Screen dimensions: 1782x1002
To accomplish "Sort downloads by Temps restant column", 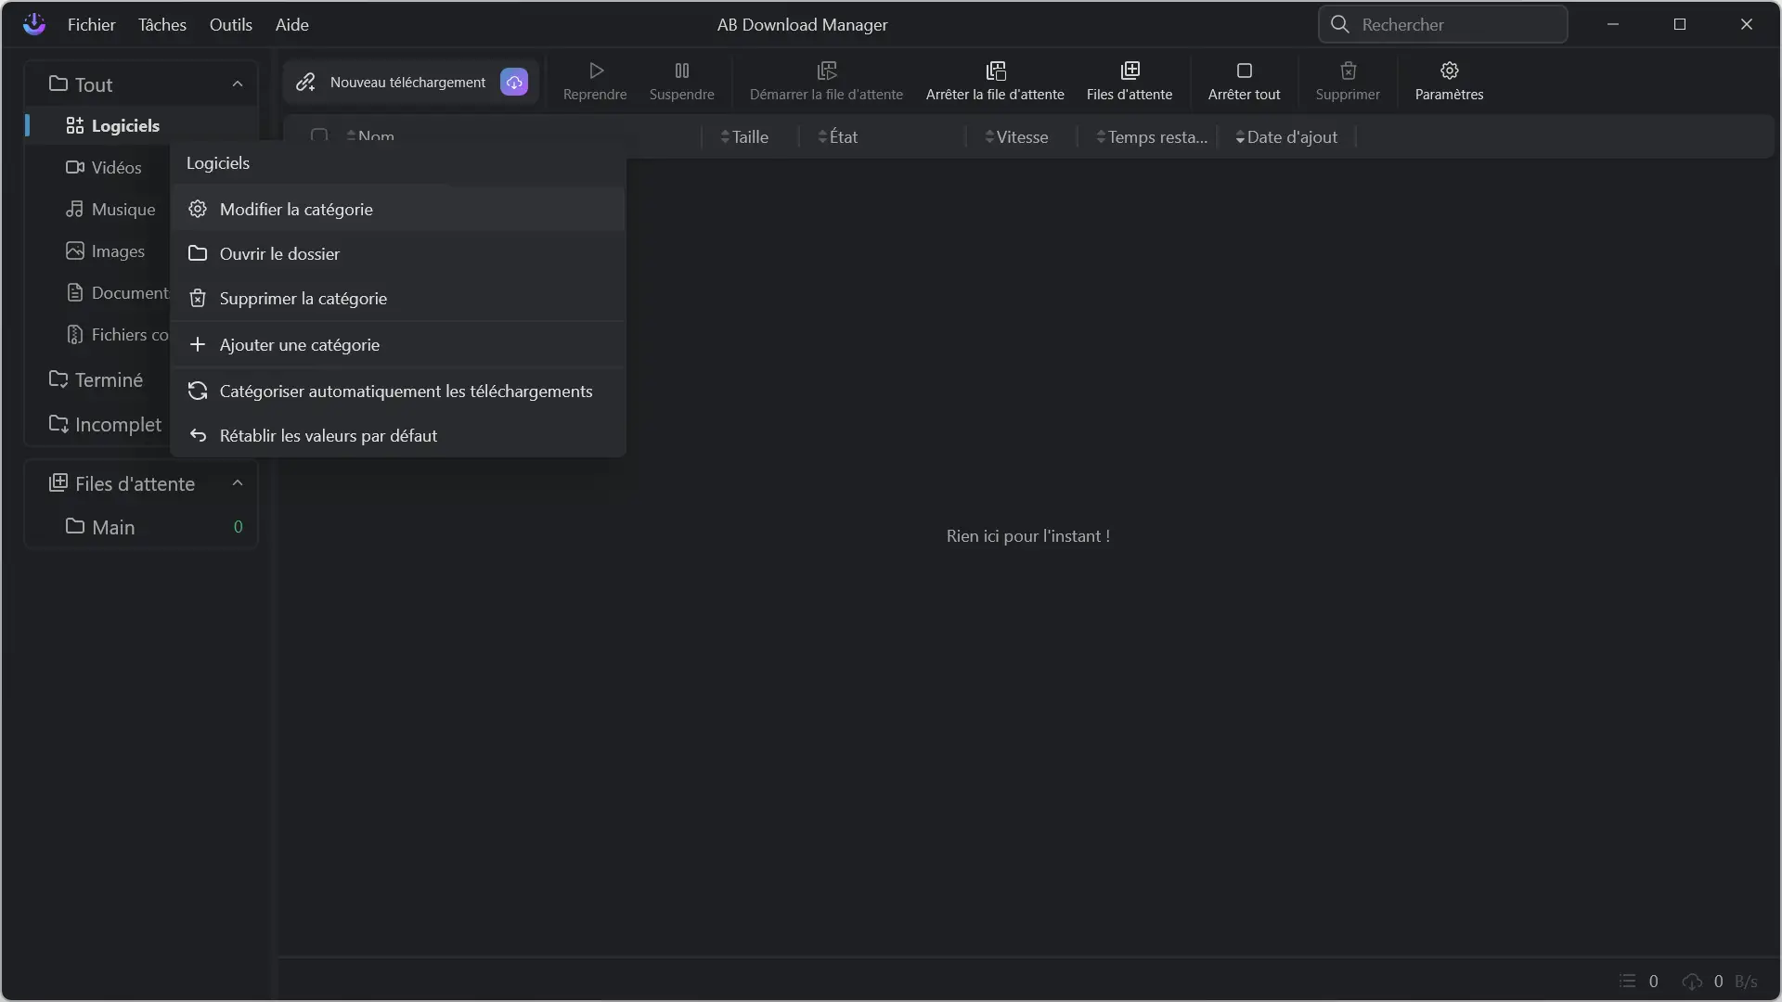I will click(x=1152, y=137).
